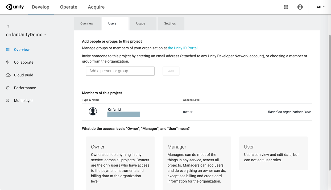Screen dimensions: 331x190
Task: Click the Unity logo icon
Action: pyautogui.click(x=9, y=7)
